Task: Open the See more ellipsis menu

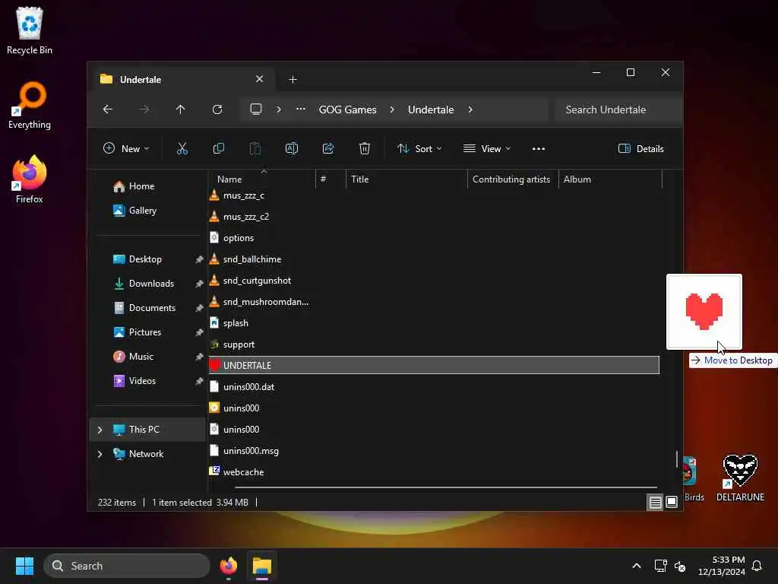Action: pos(539,148)
